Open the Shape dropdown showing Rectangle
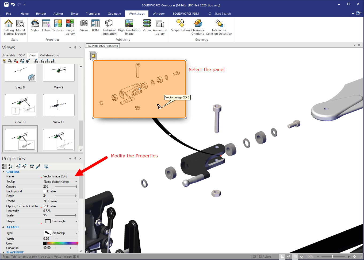 [76, 221]
